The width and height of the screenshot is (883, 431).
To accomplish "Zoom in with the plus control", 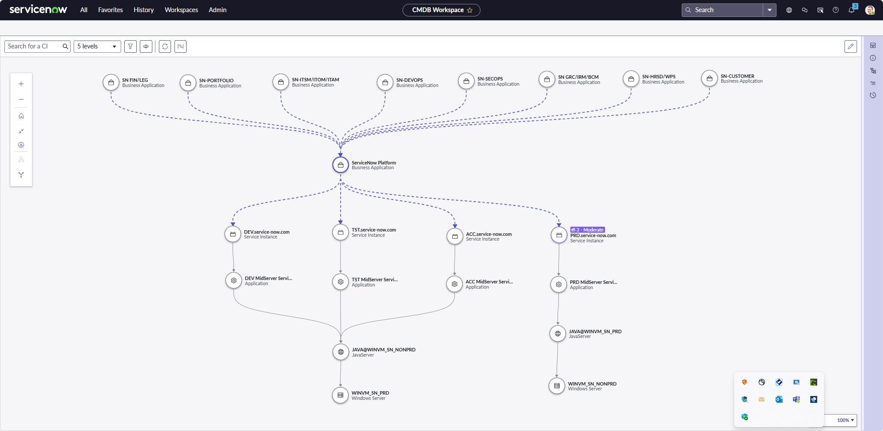I will tap(21, 84).
